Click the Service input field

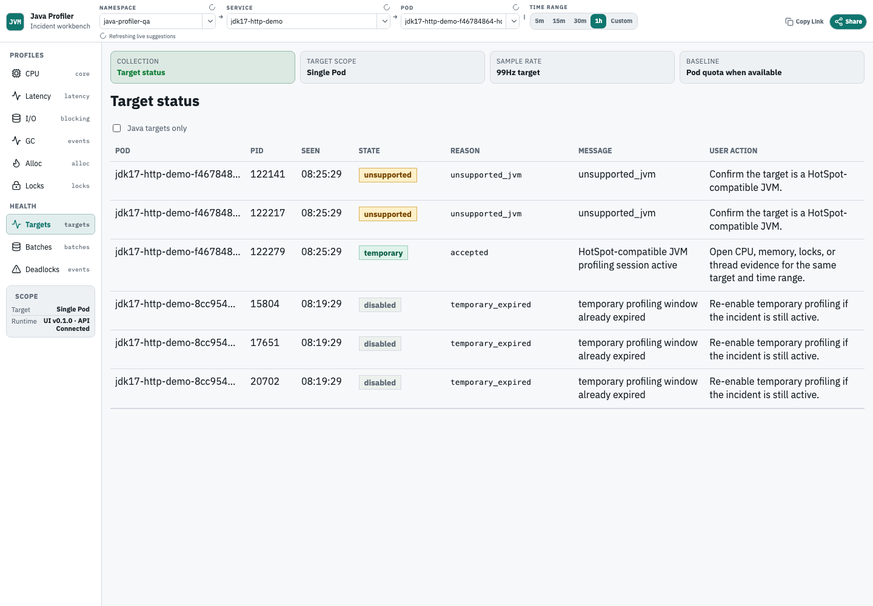click(x=303, y=21)
